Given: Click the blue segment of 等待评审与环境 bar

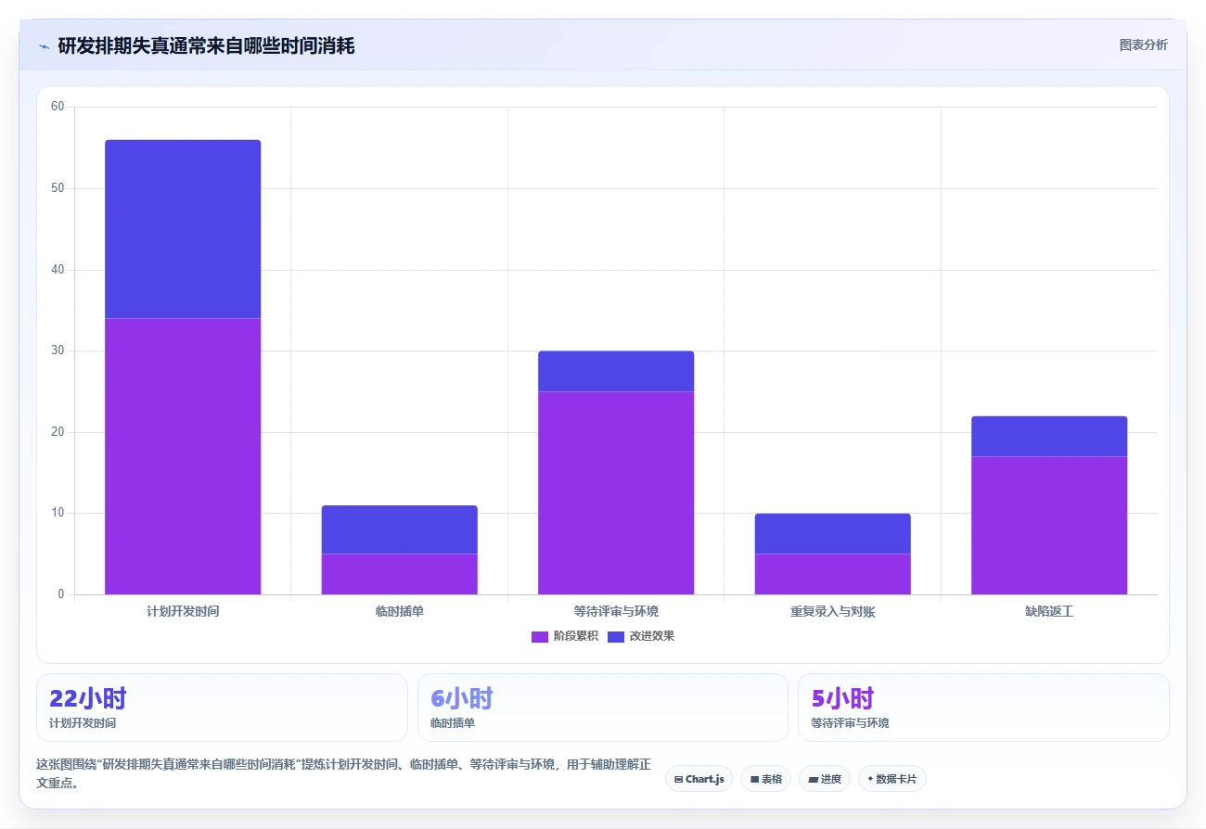Looking at the screenshot, I should click(x=616, y=371).
